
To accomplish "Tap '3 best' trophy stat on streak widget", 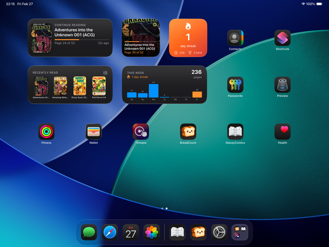I will click(x=195, y=53).
